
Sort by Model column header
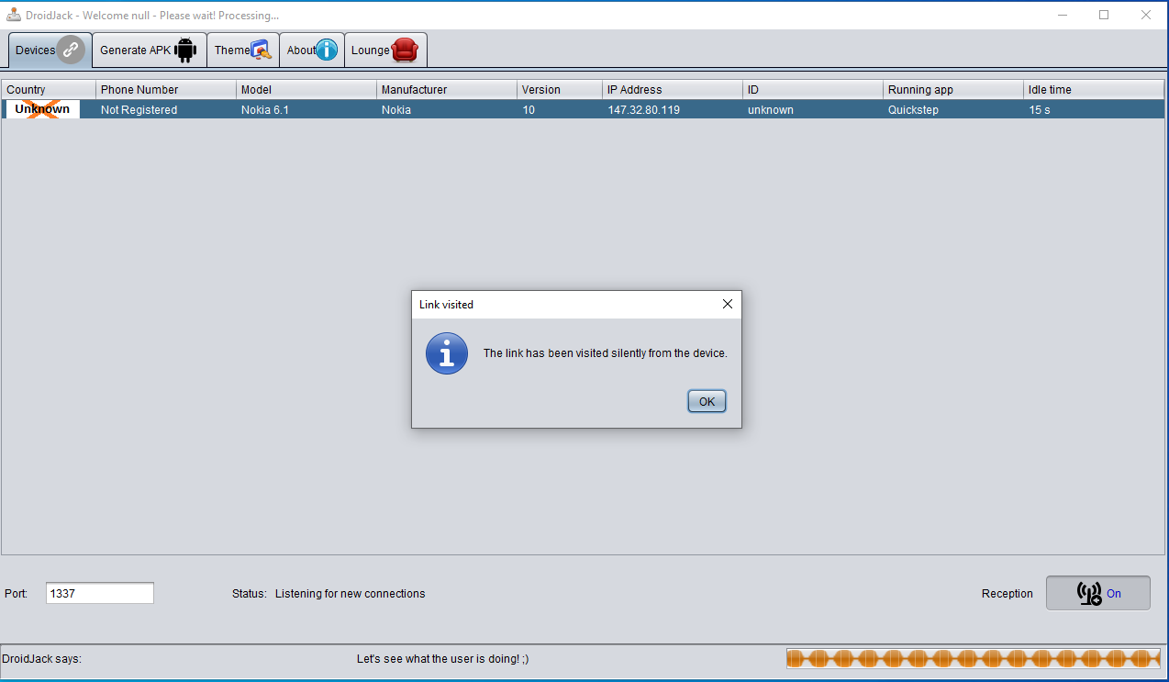pos(306,89)
